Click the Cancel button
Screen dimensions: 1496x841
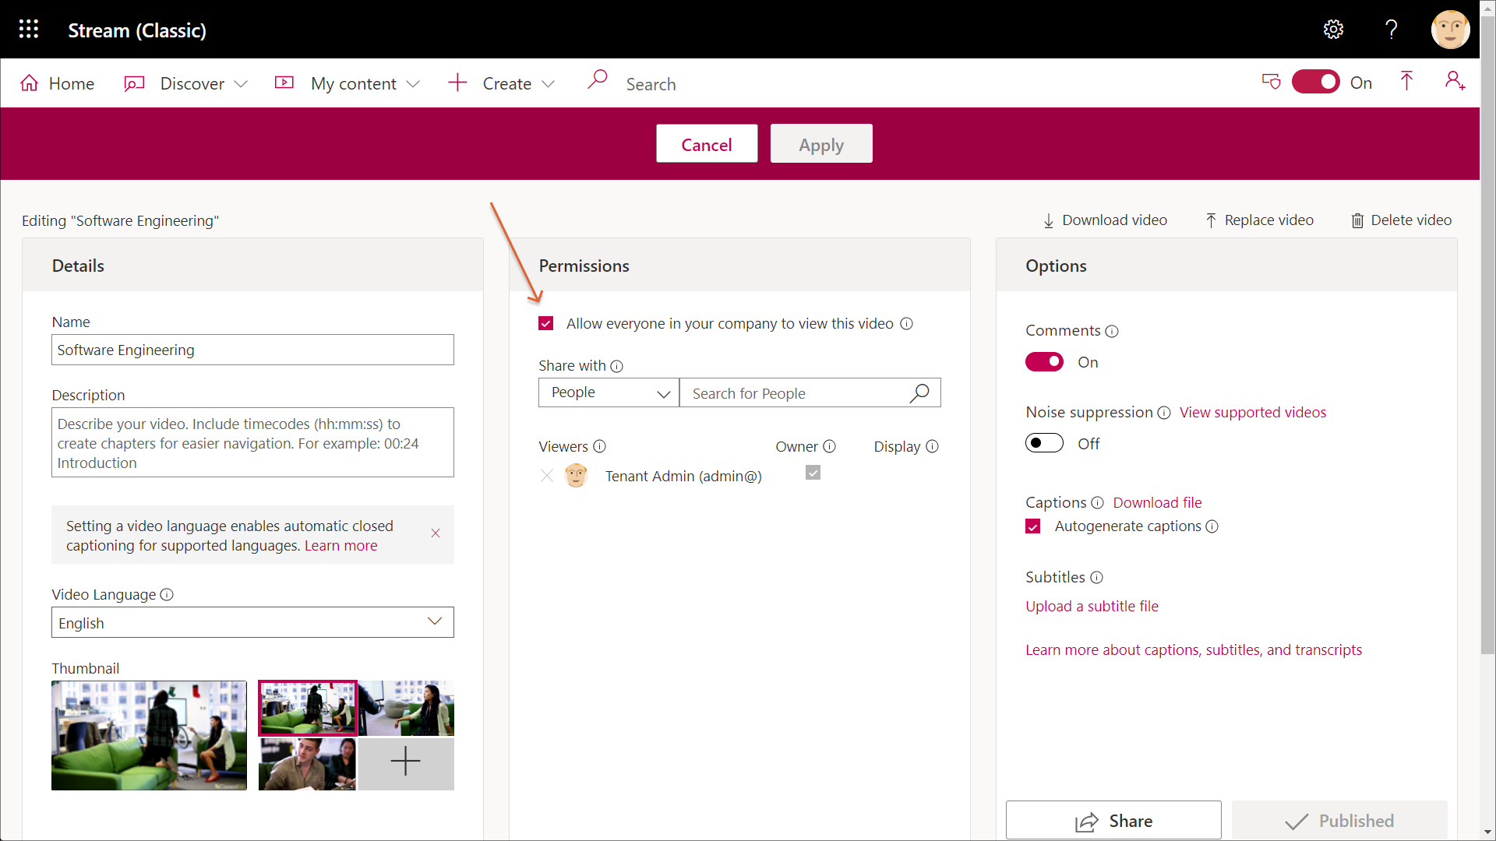(706, 144)
